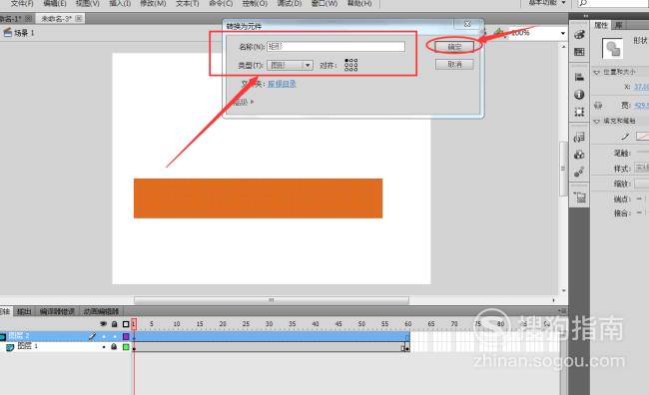This screenshot has height=395, width=649.
Task: Open the Code Snippets panel icon in the dock
Action: click(x=579, y=137)
